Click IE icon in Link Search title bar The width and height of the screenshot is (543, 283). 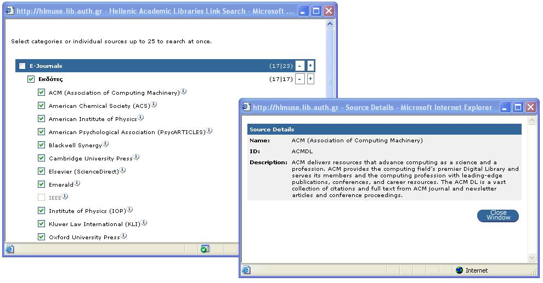10,11
